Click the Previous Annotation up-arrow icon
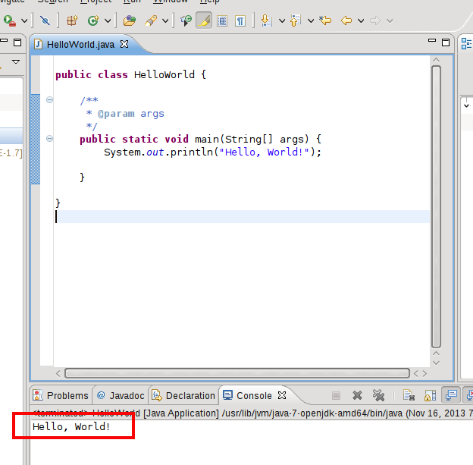Image resolution: width=473 pixels, height=465 pixels. click(x=296, y=20)
